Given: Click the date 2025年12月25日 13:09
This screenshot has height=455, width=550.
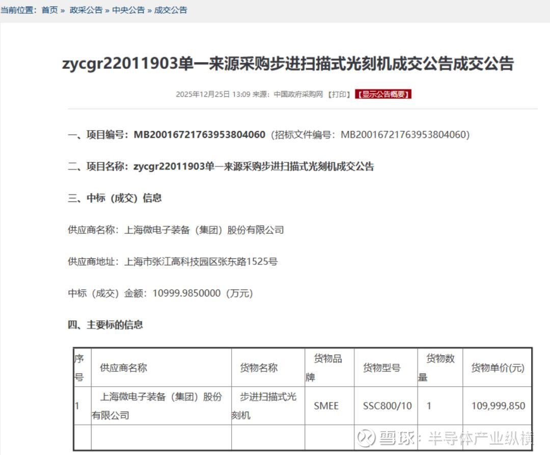Looking at the screenshot, I should click(x=212, y=94).
